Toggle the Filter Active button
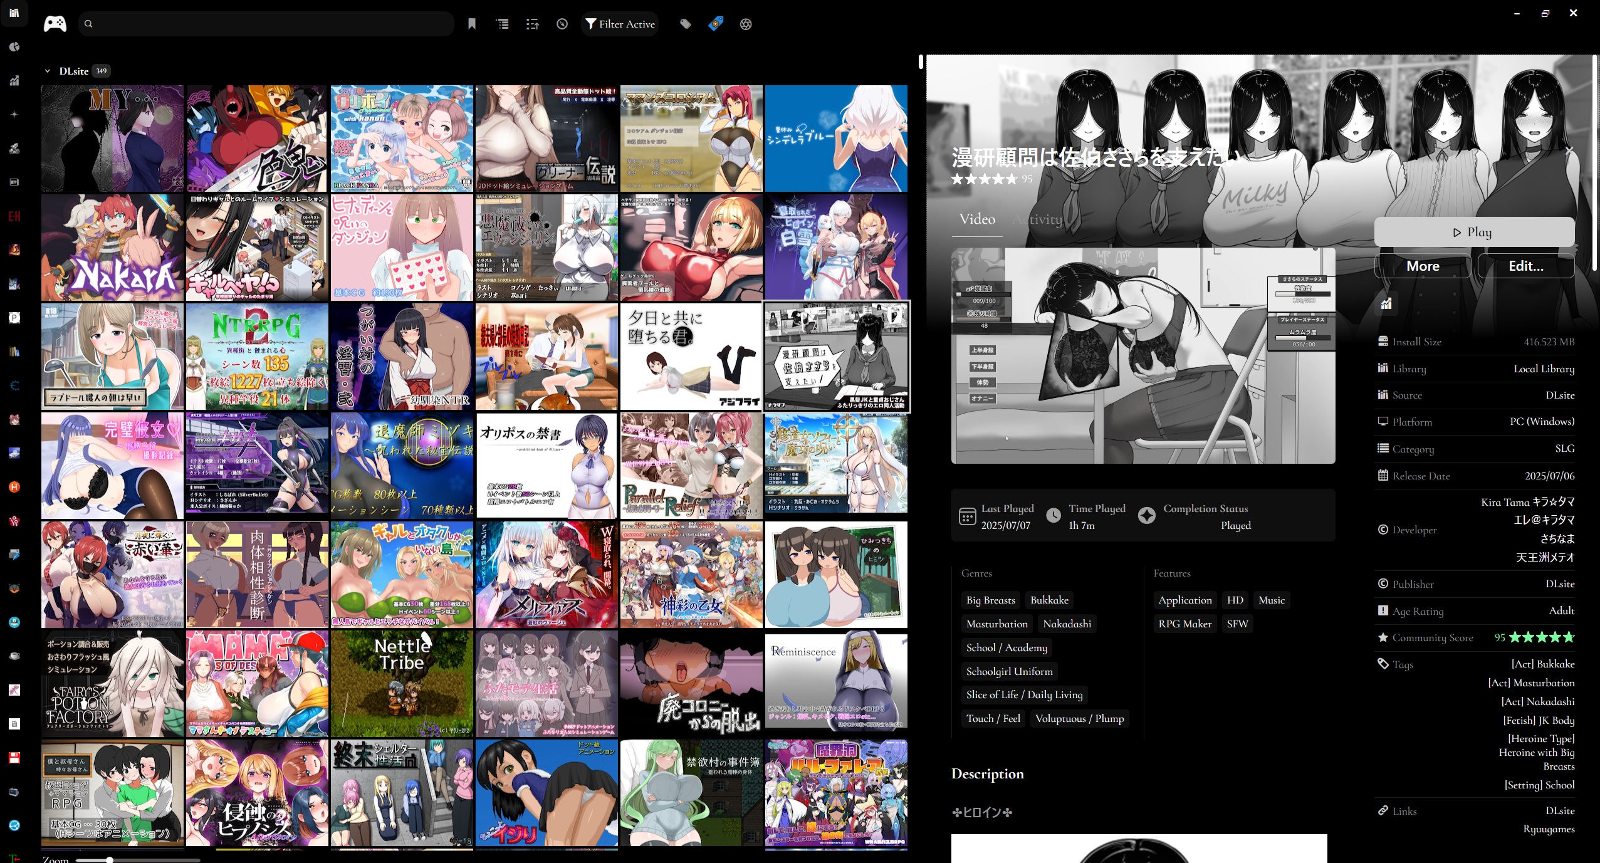This screenshot has height=863, width=1600. point(619,24)
